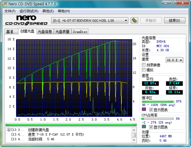Open the HL-DT-ST BDDVDRW drive dropdown
The height and width of the screenshot is (147, 191).
point(90,20)
